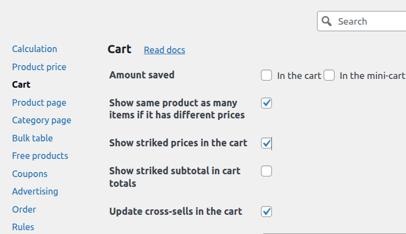Image resolution: width=406 pixels, height=234 pixels.
Task: Click the Search input field
Action: coord(368,21)
